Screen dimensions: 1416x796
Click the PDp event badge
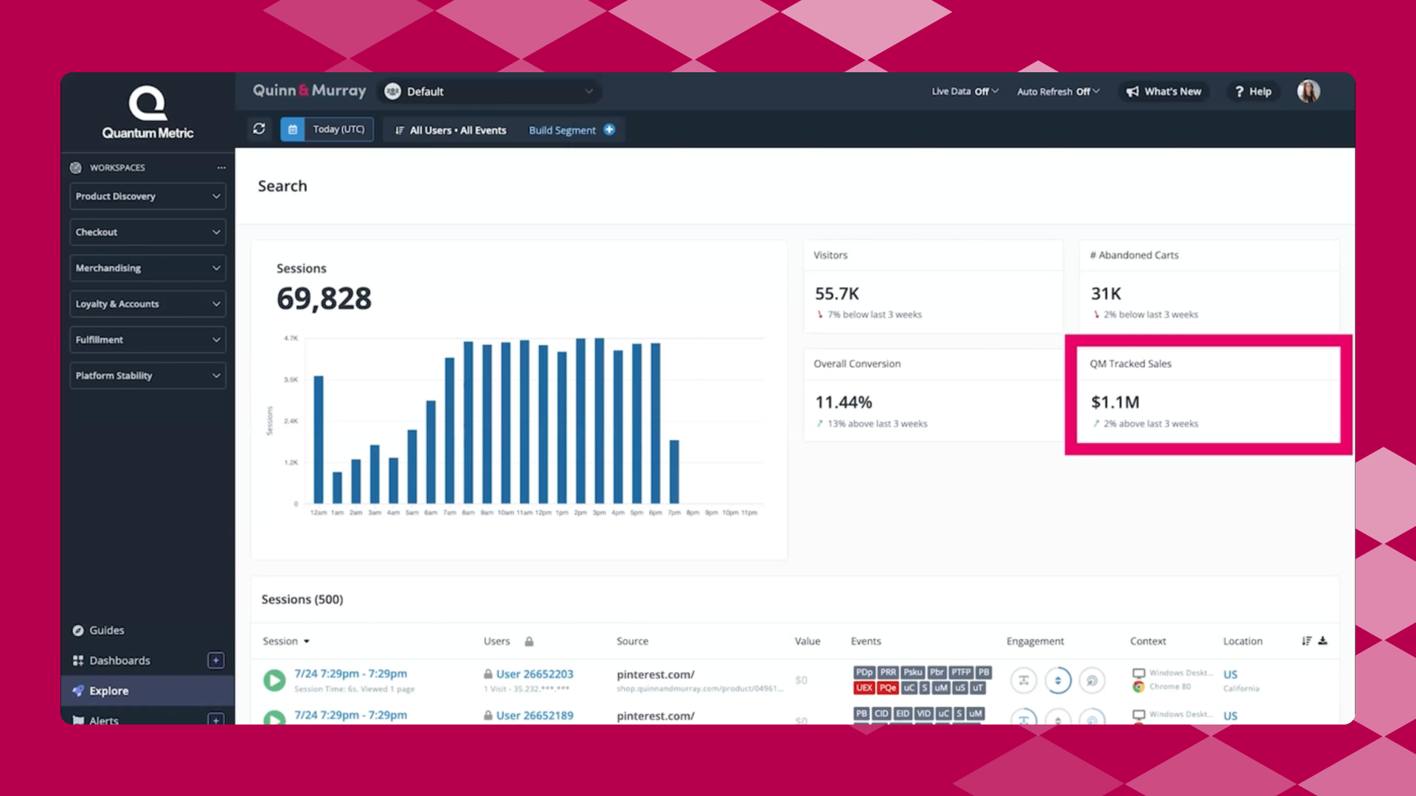point(864,672)
